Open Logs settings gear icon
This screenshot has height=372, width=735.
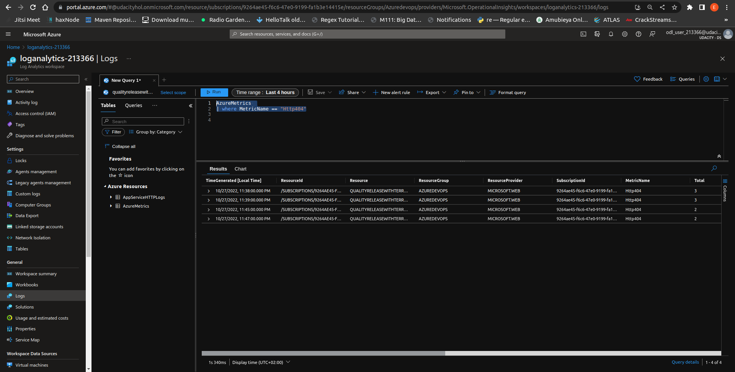pos(706,79)
